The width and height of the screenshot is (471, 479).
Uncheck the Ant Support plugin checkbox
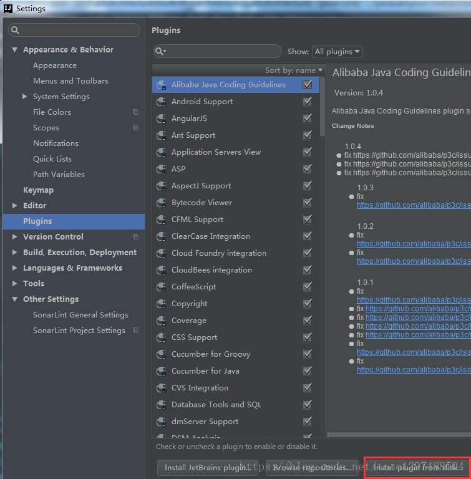[x=308, y=135]
